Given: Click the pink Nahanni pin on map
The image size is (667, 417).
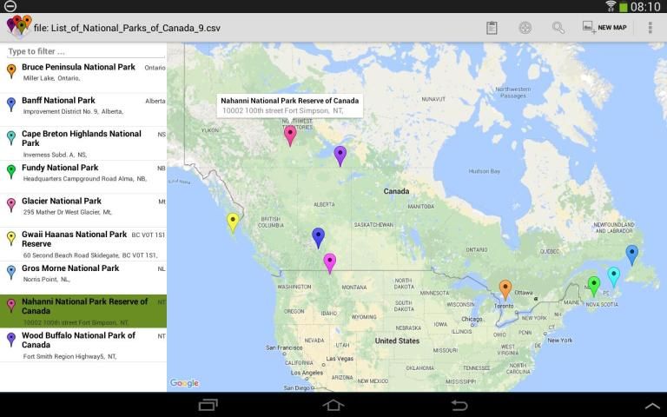Looking at the screenshot, I should [290, 135].
